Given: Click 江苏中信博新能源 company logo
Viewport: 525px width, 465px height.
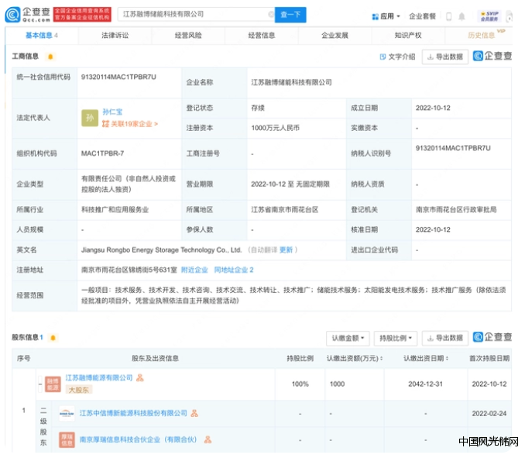Looking at the screenshot, I should coord(67,414).
